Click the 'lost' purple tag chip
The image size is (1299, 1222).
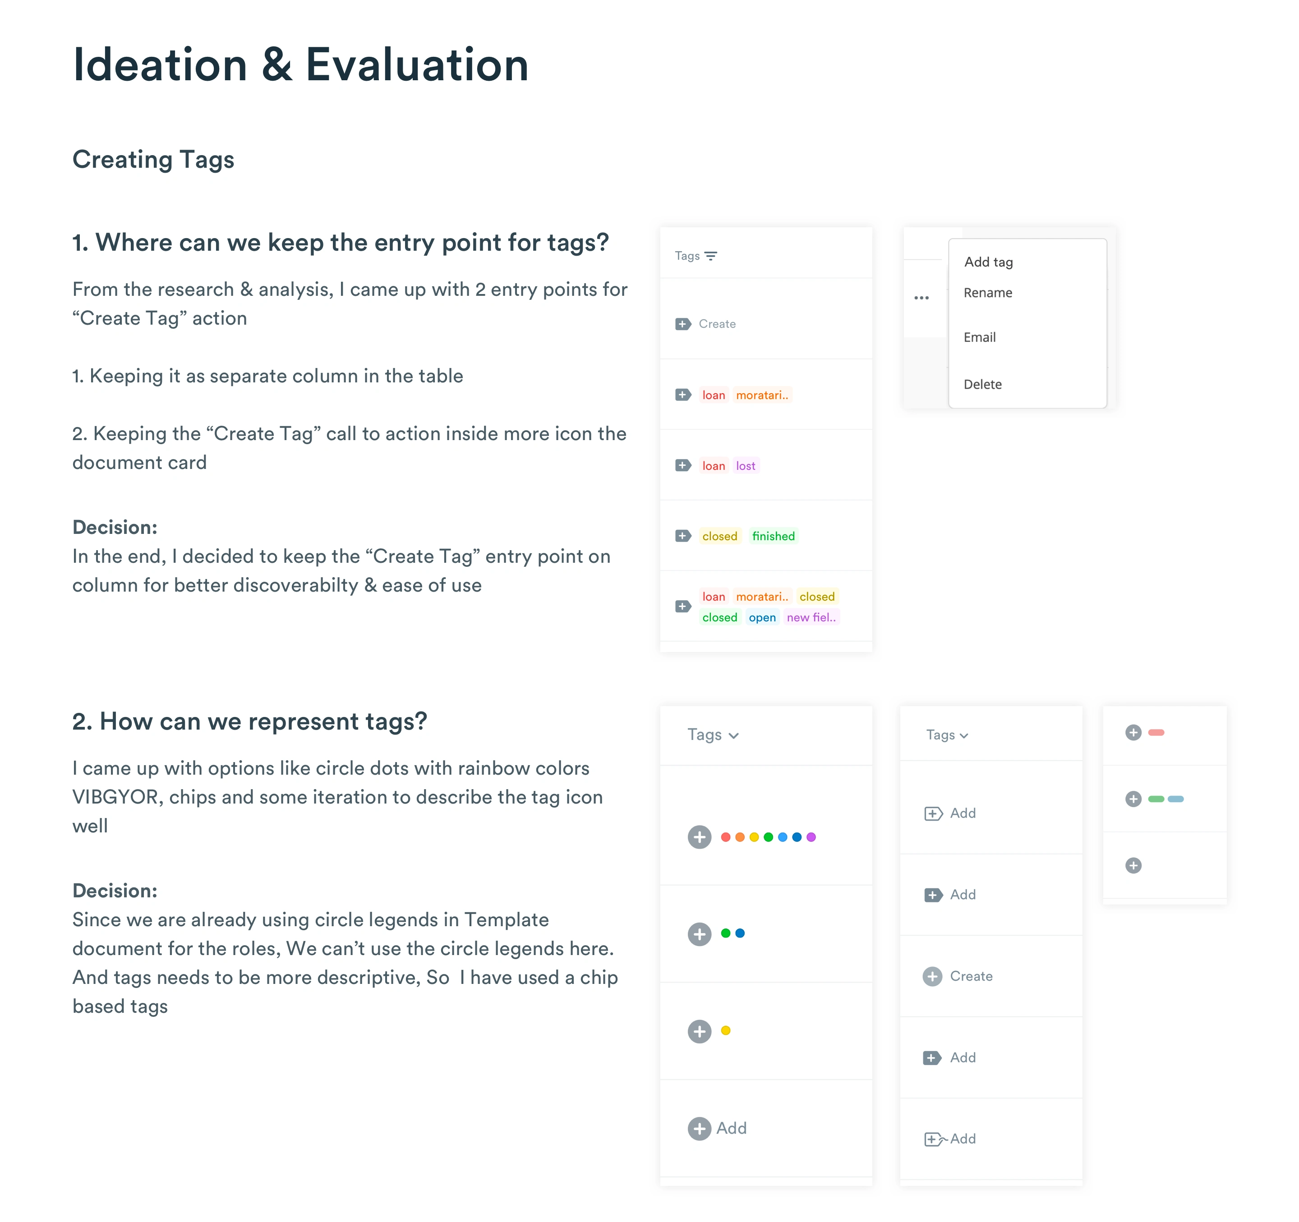point(746,466)
